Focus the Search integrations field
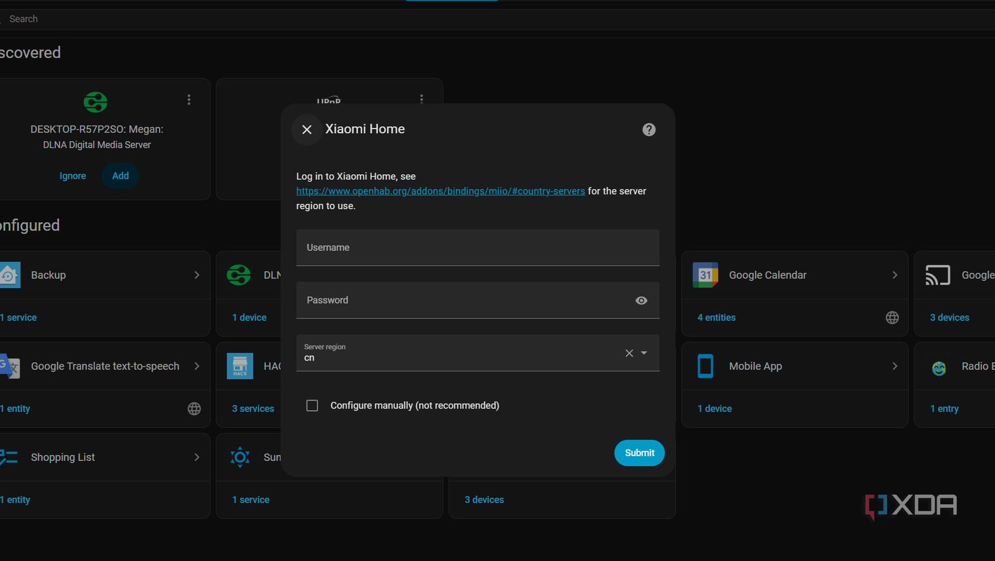Screen dimensions: 995x561 497,19
